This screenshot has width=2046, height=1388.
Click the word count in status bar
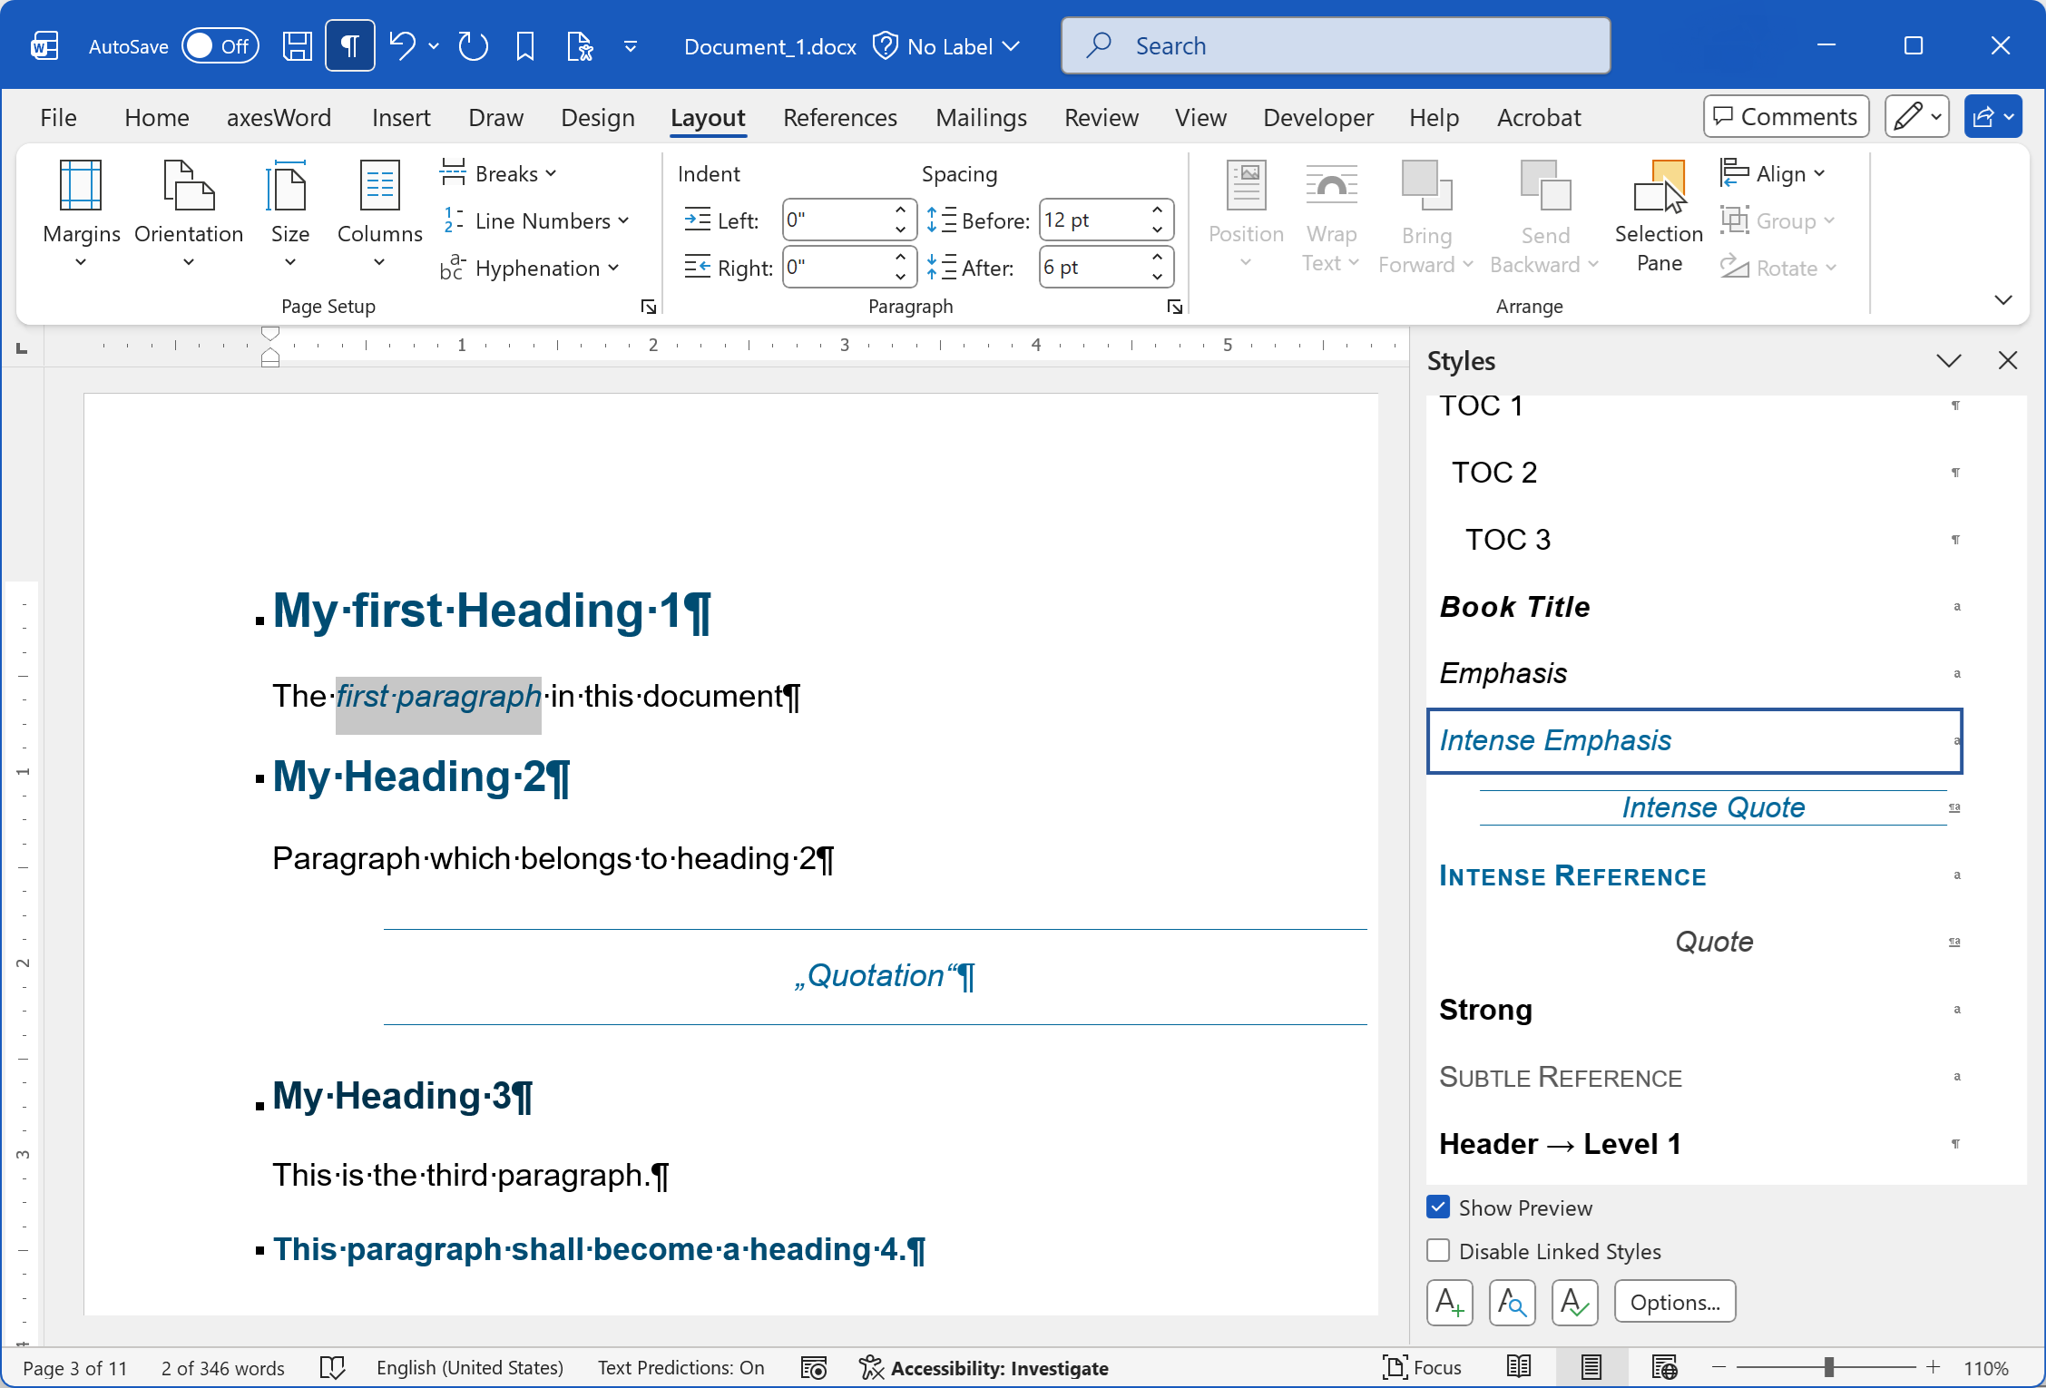pyautogui.click(x=222, y=1367)
